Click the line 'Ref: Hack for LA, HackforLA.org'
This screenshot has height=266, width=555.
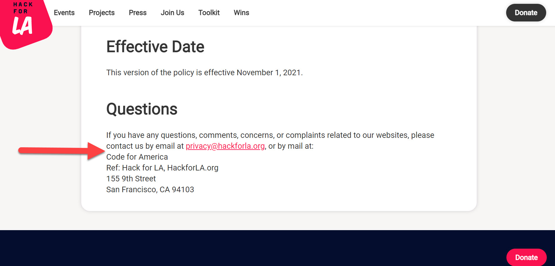click(162, 168)
